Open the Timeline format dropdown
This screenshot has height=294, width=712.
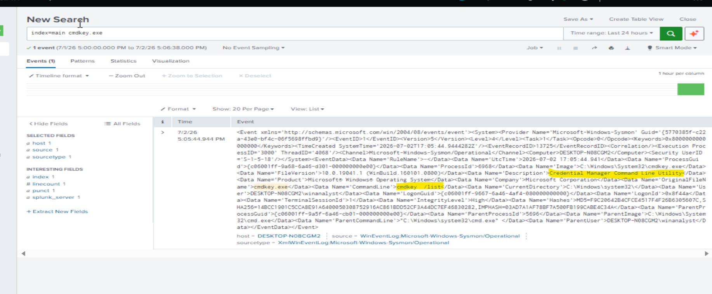[59, 76]
